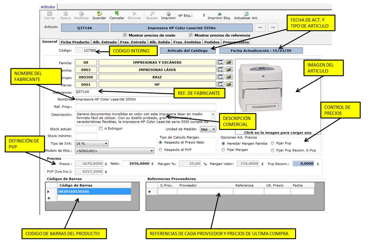
Task: Click the Imprimir Etiq. icon
Action: coord(219,14)
